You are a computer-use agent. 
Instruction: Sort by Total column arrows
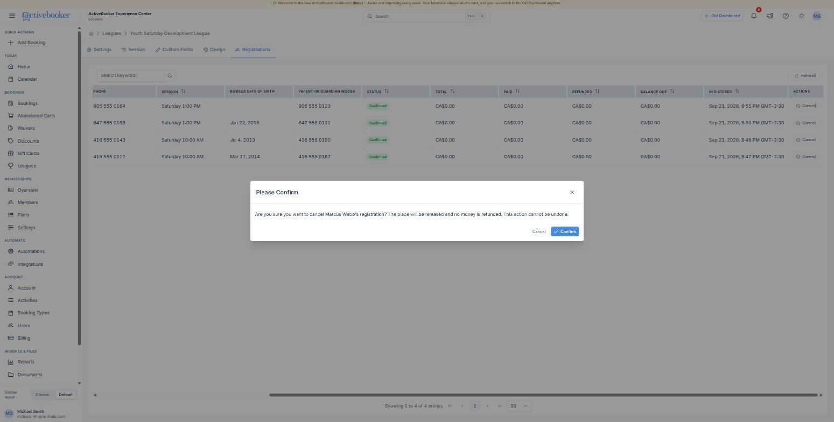point(452,91)
